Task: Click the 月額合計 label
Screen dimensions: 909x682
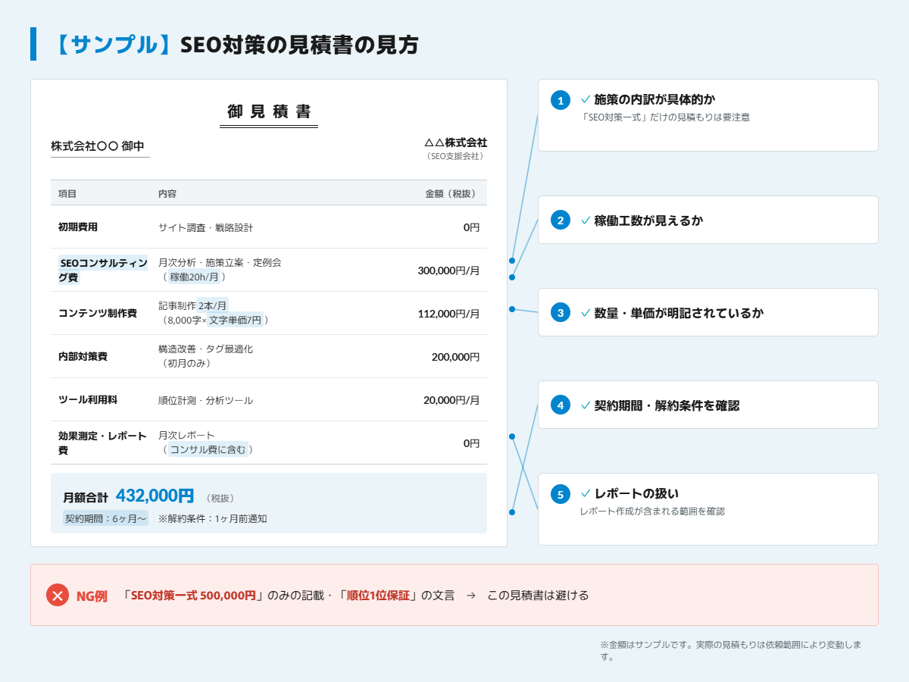Action: click(x=86, y=498)
